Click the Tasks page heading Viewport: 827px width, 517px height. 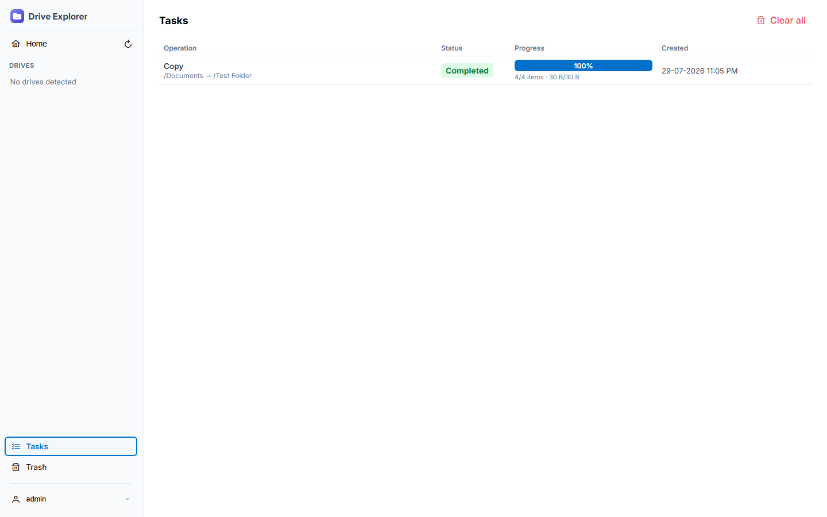point(173,21)
